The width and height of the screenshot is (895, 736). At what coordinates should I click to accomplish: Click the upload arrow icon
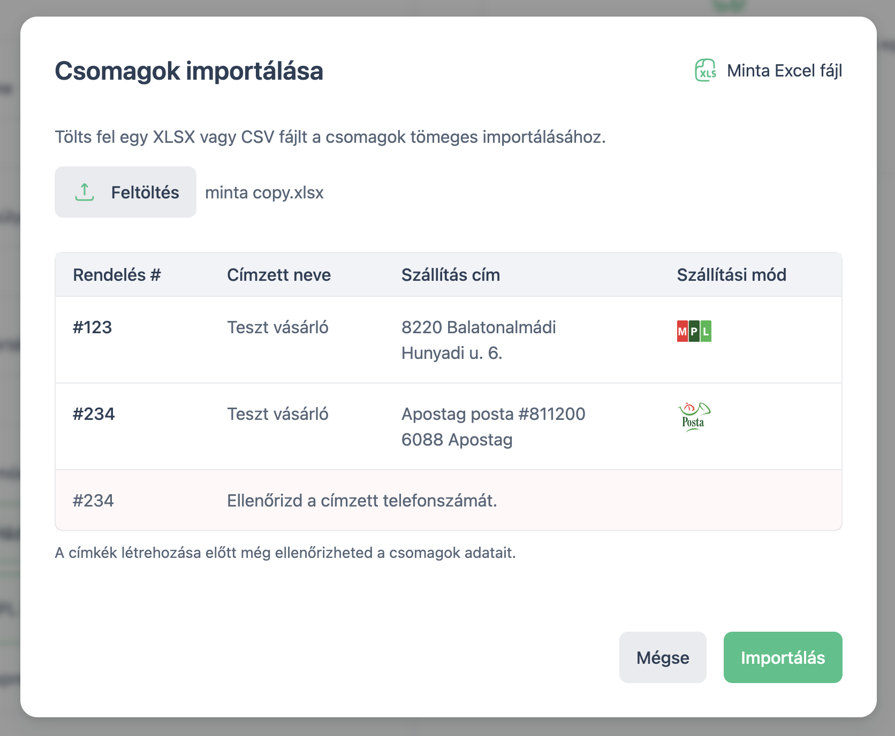tap(85, 192)
